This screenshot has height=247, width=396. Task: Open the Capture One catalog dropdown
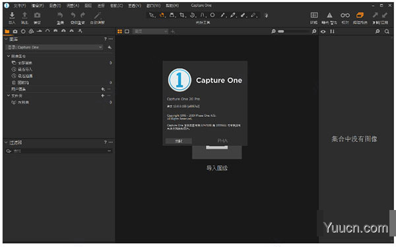(x=54, y=48)
